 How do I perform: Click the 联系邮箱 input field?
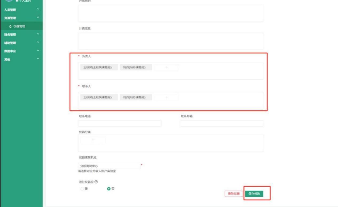[x=222, y=123]
